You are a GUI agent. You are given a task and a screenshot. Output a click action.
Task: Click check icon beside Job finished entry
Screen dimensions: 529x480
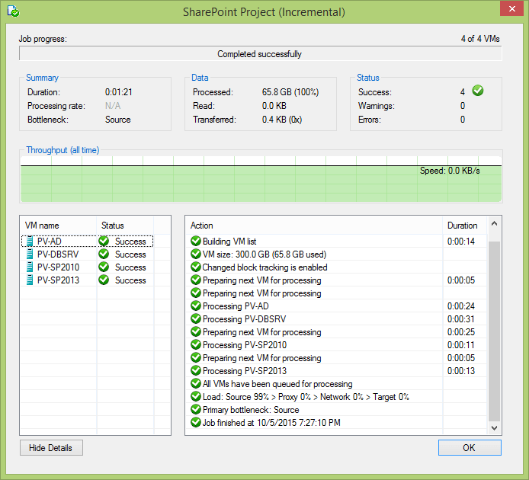196,422
